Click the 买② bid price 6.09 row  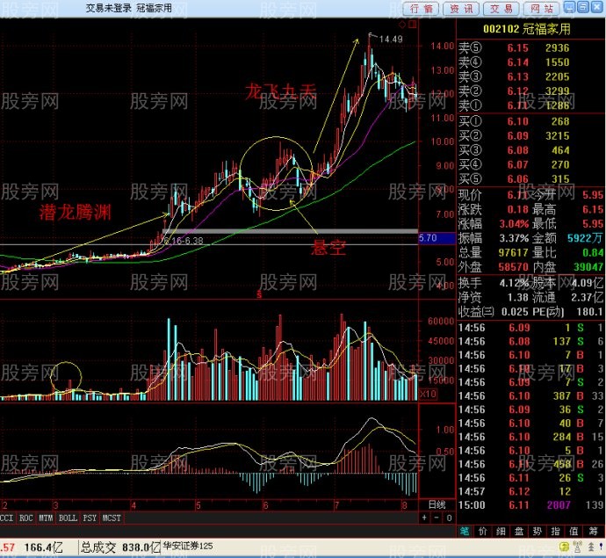pyautogui.click(x=531, y=135)
